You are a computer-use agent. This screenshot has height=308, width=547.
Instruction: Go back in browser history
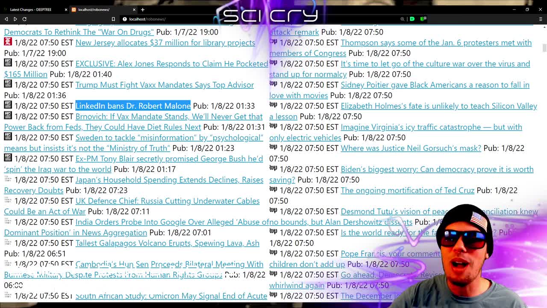[6, 19]
